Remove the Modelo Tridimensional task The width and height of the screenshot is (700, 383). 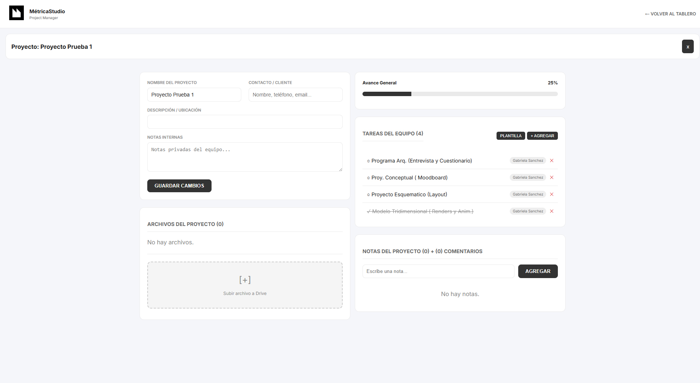coord(552,211)
